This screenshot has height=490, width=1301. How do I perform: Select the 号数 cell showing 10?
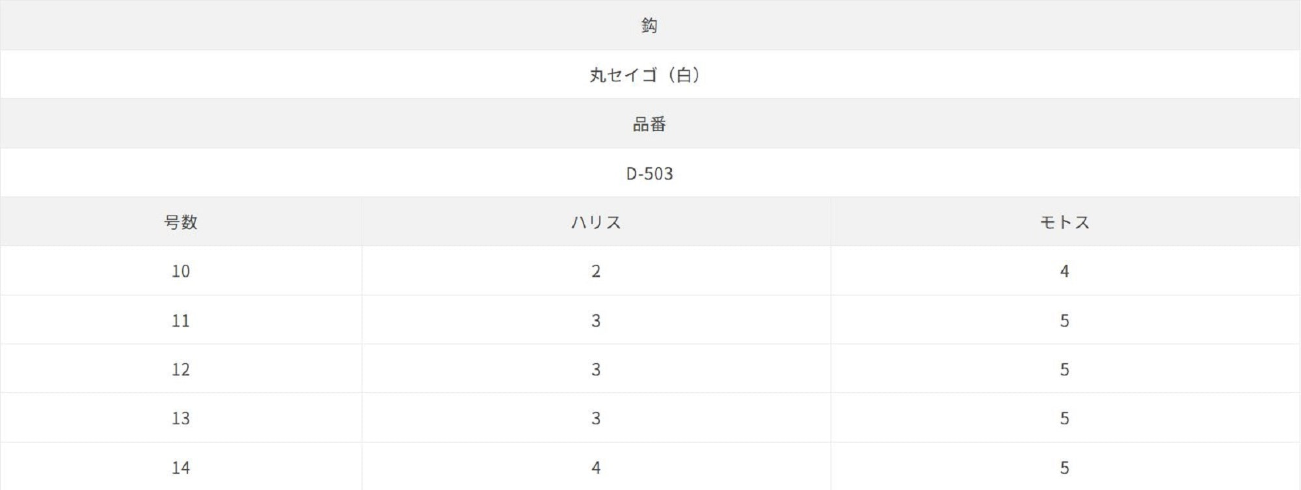pyautogui.click(x=181, y=271)
